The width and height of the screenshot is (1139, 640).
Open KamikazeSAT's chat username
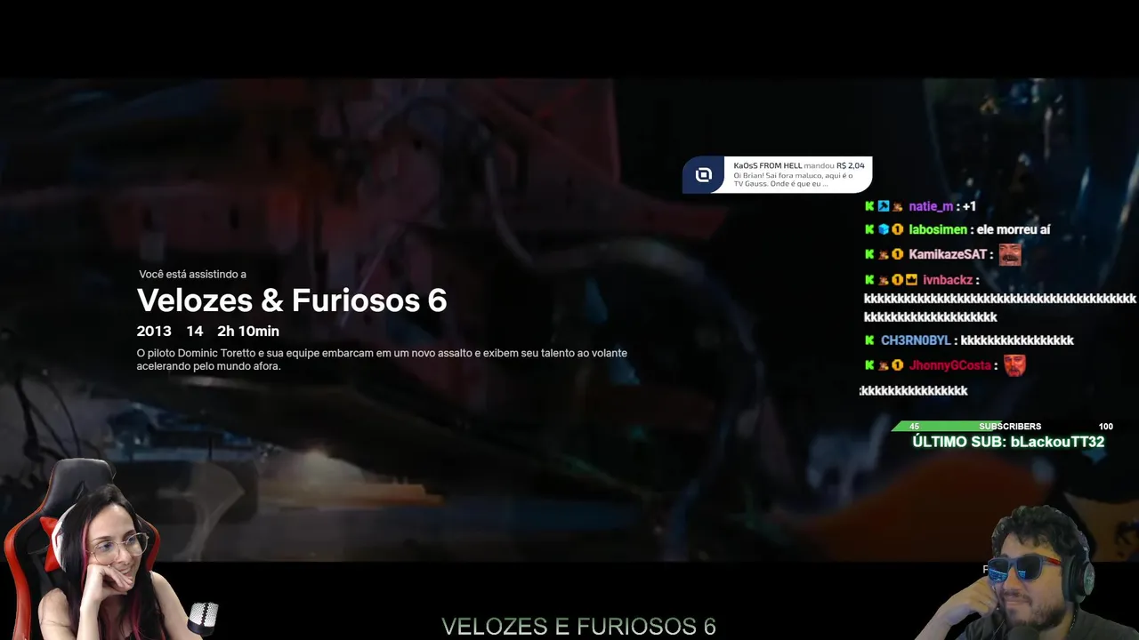click(948, 254)
